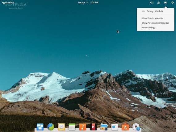Open the Calendar app in dock

click(72, 127)
